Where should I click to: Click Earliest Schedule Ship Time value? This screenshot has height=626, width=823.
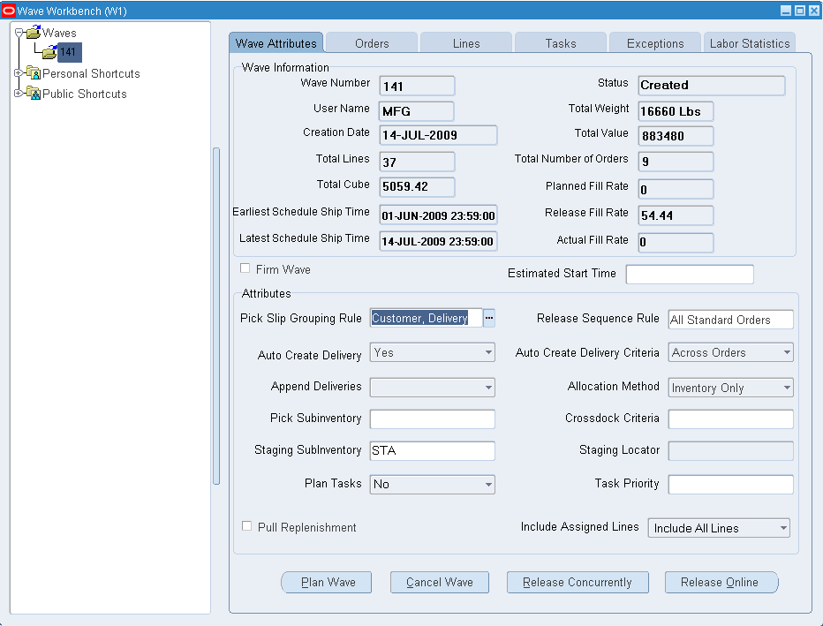[x=438, y=215]
